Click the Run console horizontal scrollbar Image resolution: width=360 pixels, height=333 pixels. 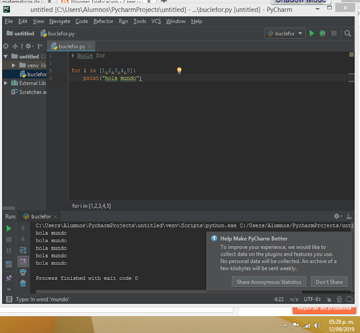point(169,292)
